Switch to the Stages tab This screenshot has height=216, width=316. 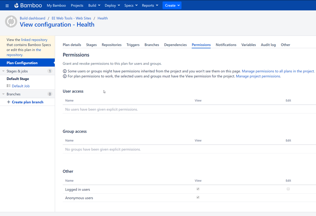pyautogui.click(x=91, y=45)
